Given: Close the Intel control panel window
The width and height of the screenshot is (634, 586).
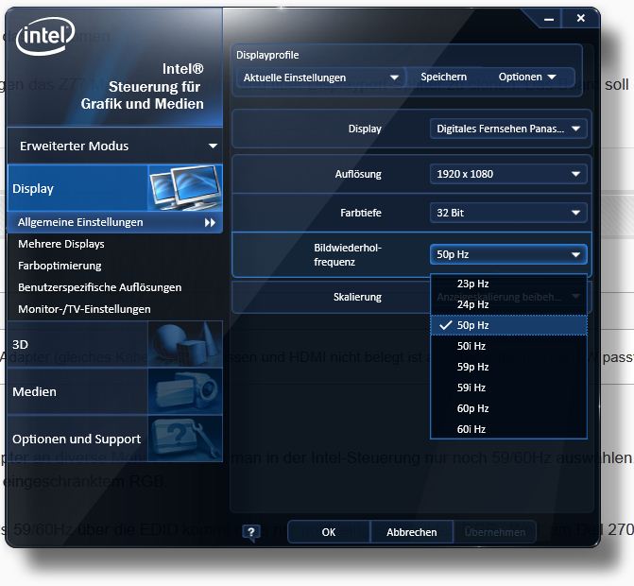Looking at the screenshot, I should (x=581, y=18).
